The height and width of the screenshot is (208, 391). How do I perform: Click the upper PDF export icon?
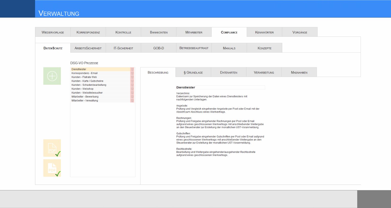(x=52, y=148)
